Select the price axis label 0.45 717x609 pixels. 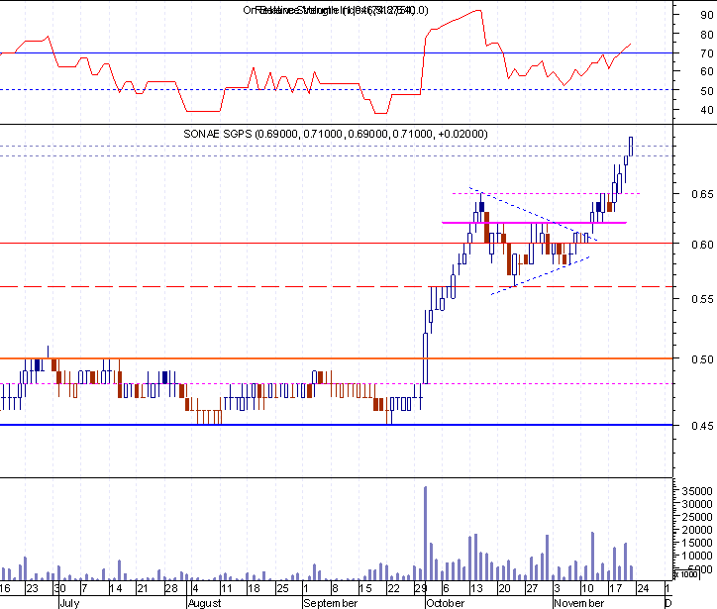tap(702, 426)
